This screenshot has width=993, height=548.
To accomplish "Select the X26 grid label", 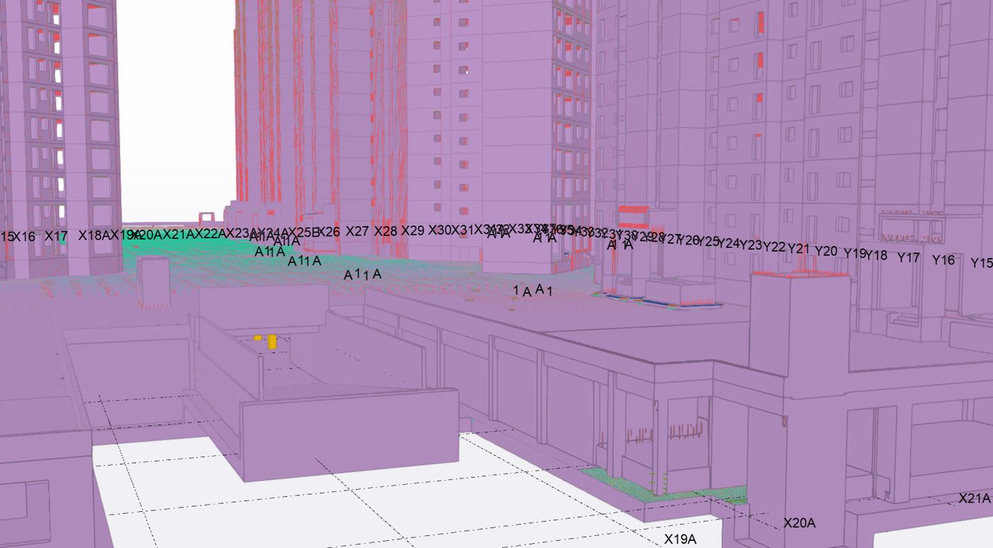I will (328, 232).
